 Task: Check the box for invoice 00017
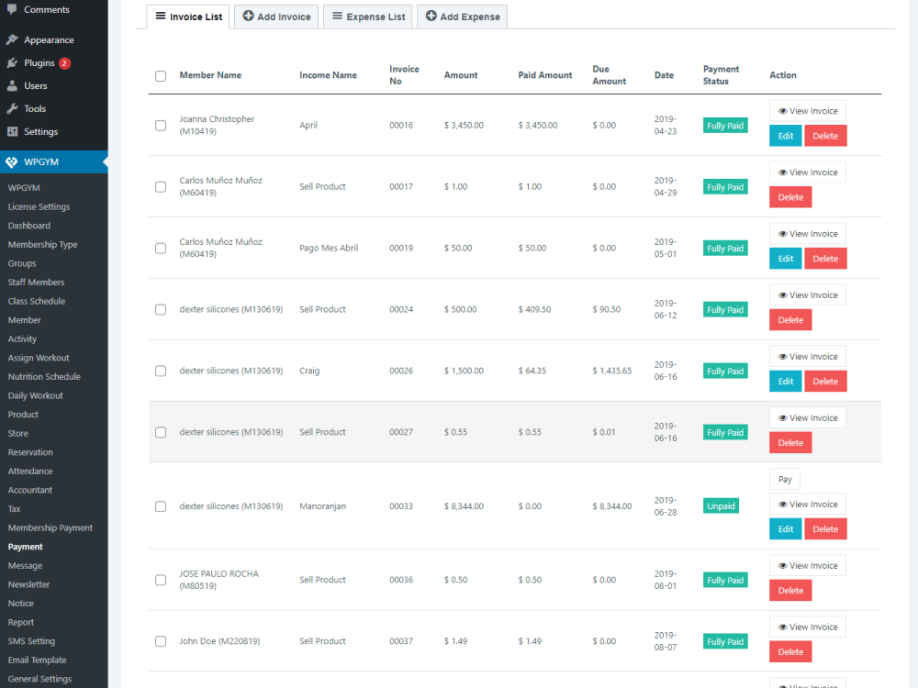pos(161,186)
